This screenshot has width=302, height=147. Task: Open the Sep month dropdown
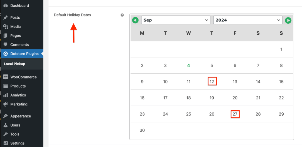point(176,20)
